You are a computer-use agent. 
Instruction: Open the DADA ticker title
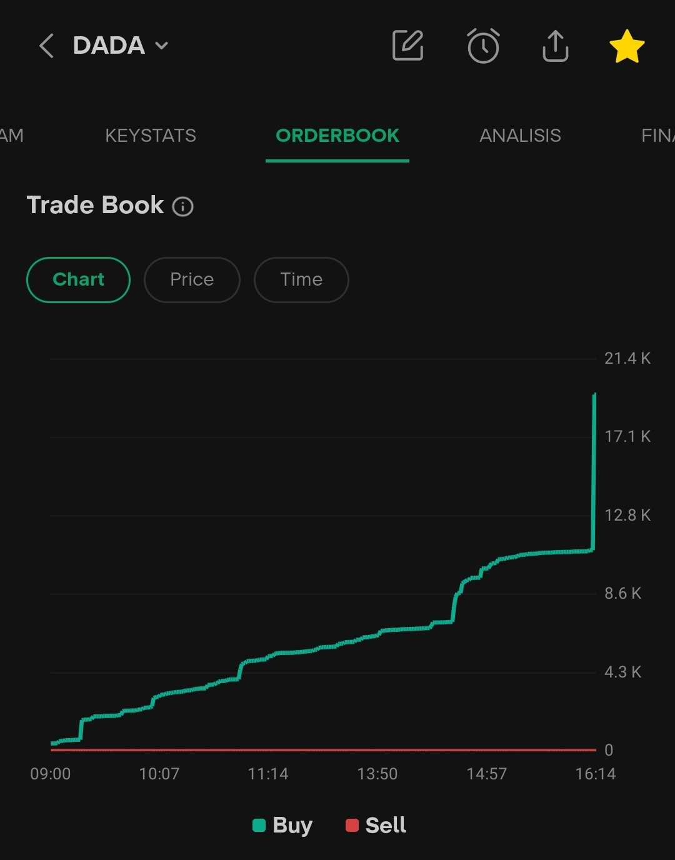pos(109,46)
